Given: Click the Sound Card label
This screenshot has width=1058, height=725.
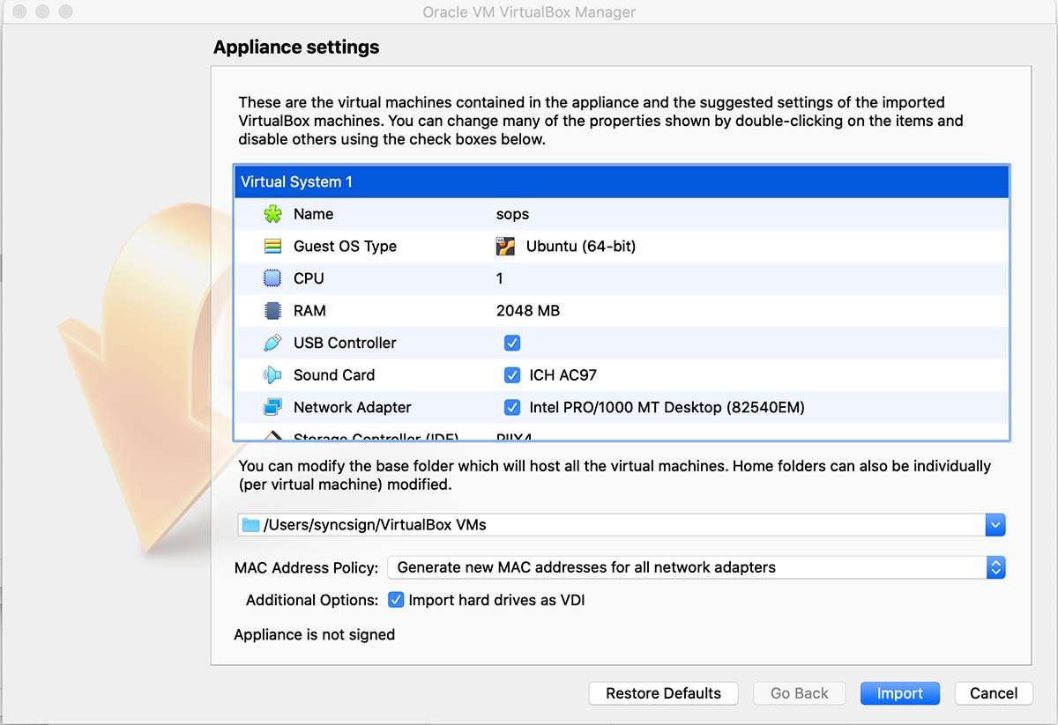Looking at the screenshot, I should 334,375.
